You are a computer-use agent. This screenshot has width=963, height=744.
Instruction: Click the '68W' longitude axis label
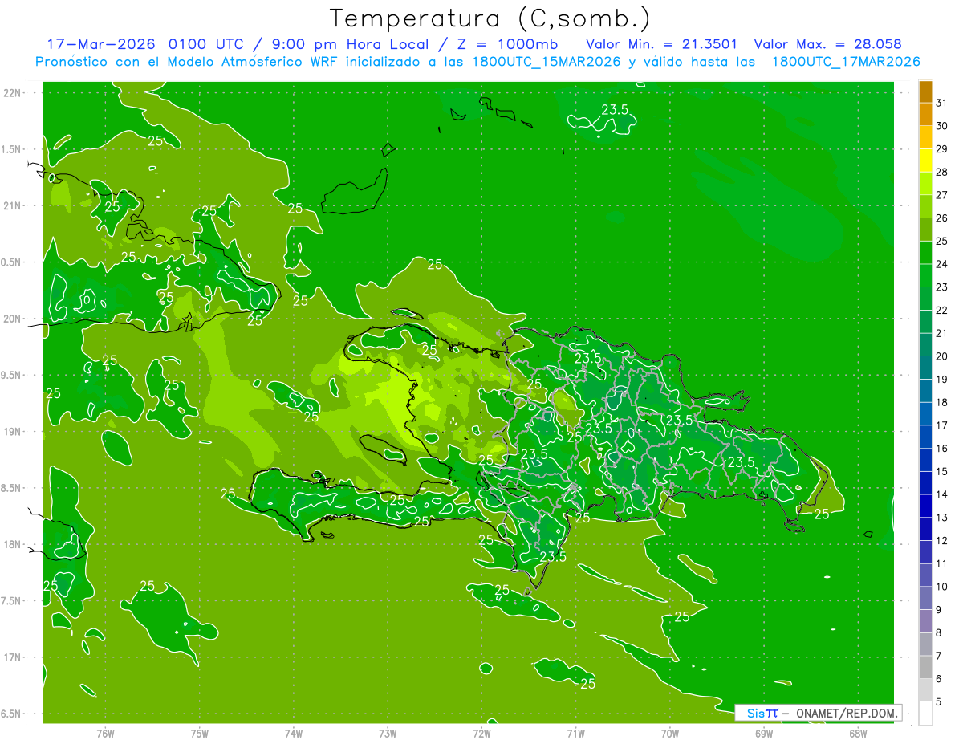tap(857, 732)
